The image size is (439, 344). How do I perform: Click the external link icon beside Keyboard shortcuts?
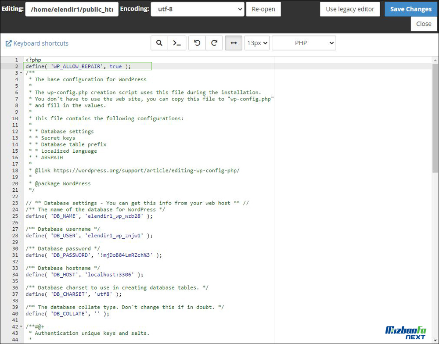coord(9,43)
